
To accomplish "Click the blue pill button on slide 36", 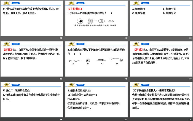I will [145, 85].
